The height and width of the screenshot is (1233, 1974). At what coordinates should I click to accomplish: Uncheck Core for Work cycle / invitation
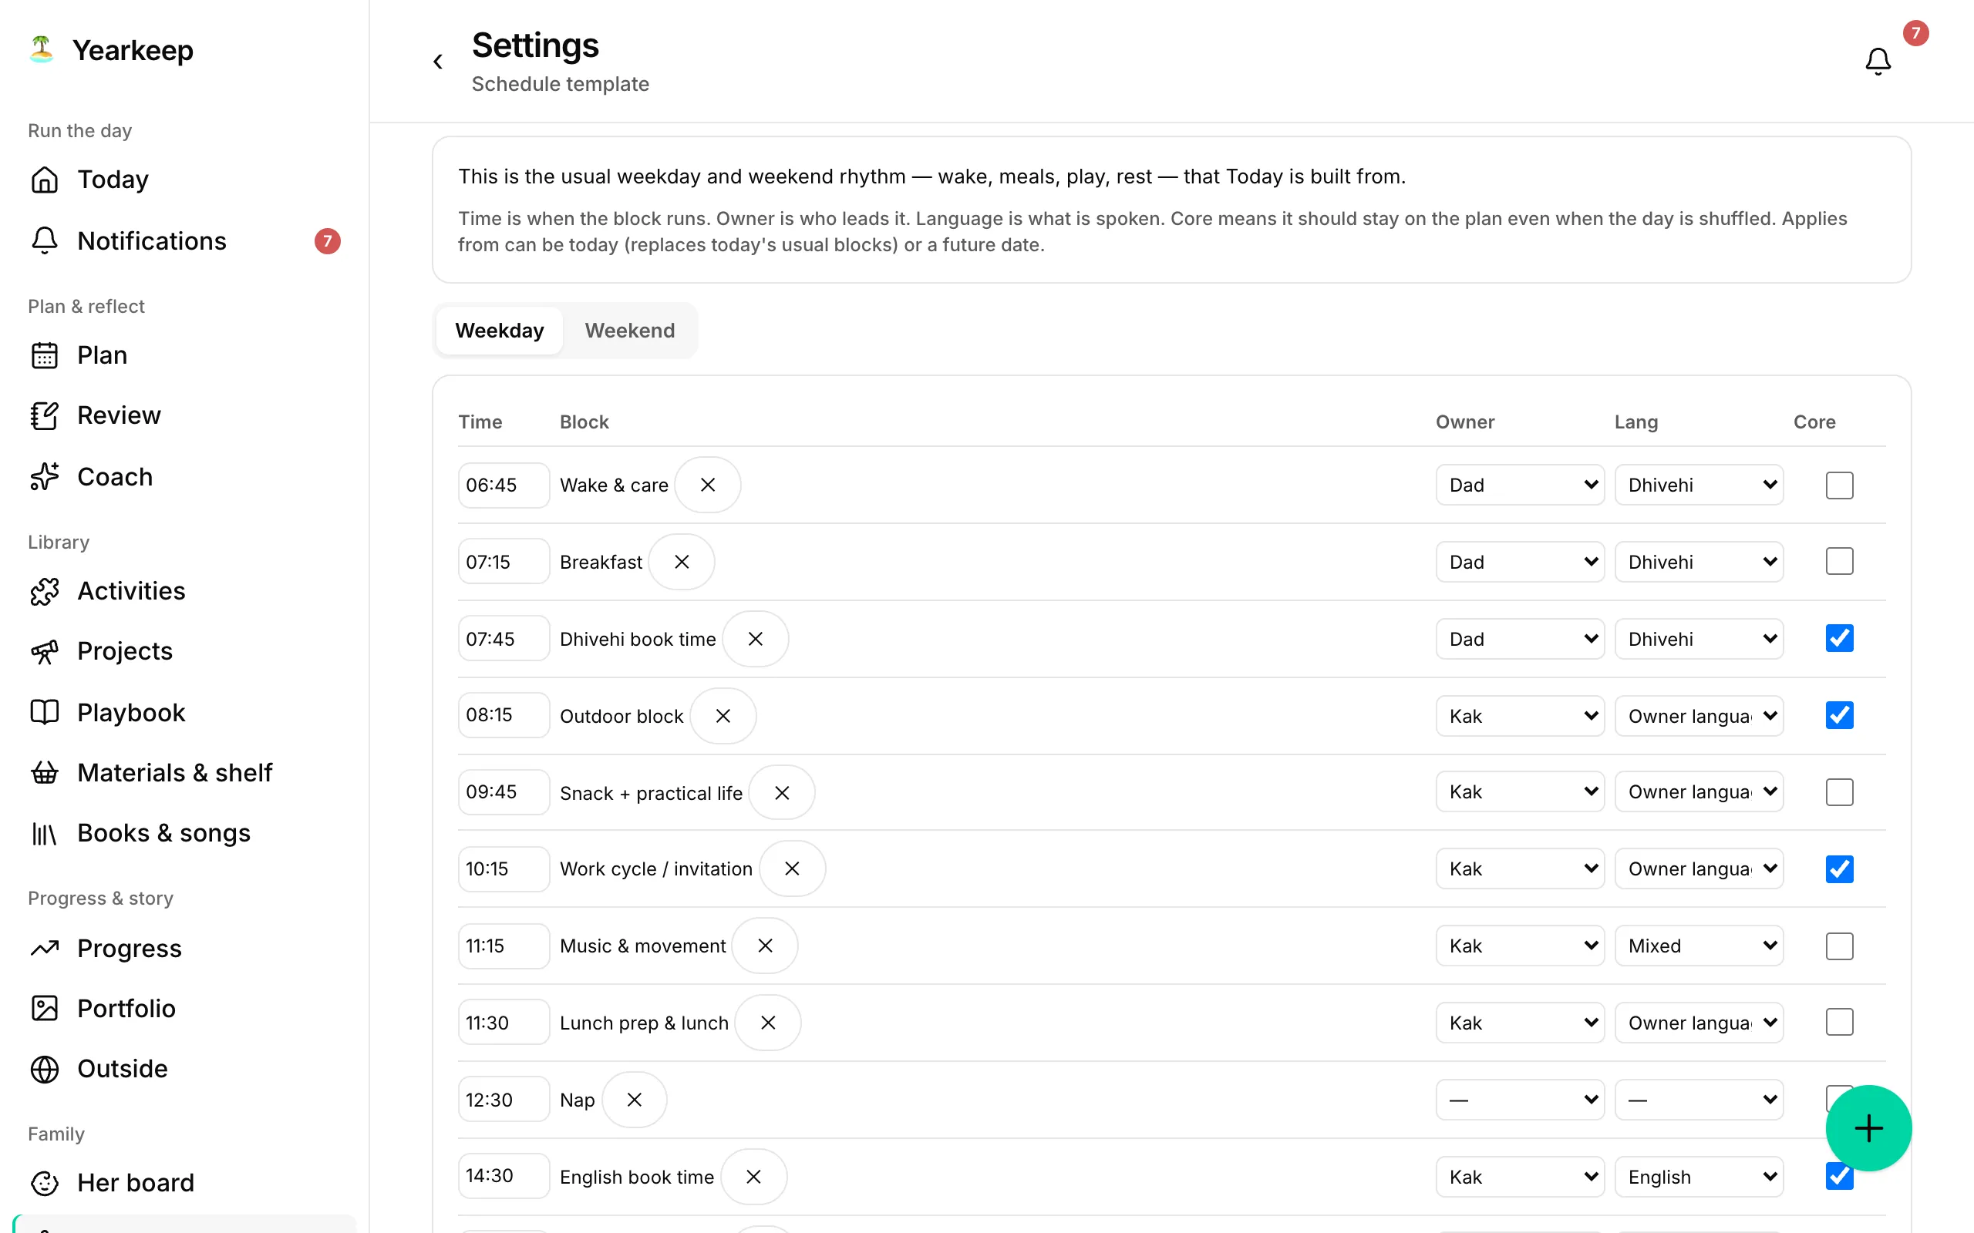point(1839,869)
